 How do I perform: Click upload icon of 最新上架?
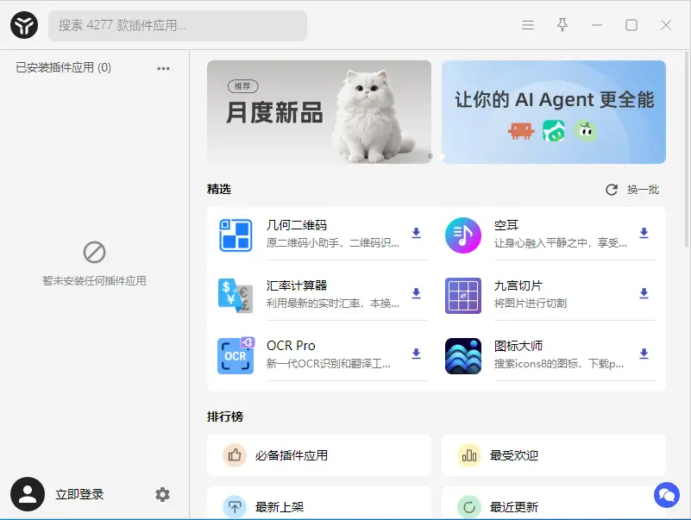(x=235, y=507)
